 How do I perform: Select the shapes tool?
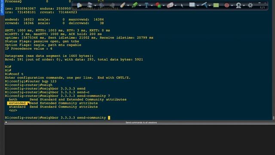(158, 5)
